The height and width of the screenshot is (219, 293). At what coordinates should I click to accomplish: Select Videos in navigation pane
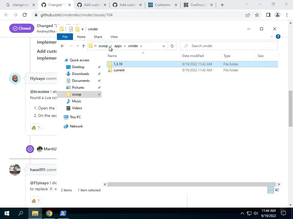(x=77, y=108)
